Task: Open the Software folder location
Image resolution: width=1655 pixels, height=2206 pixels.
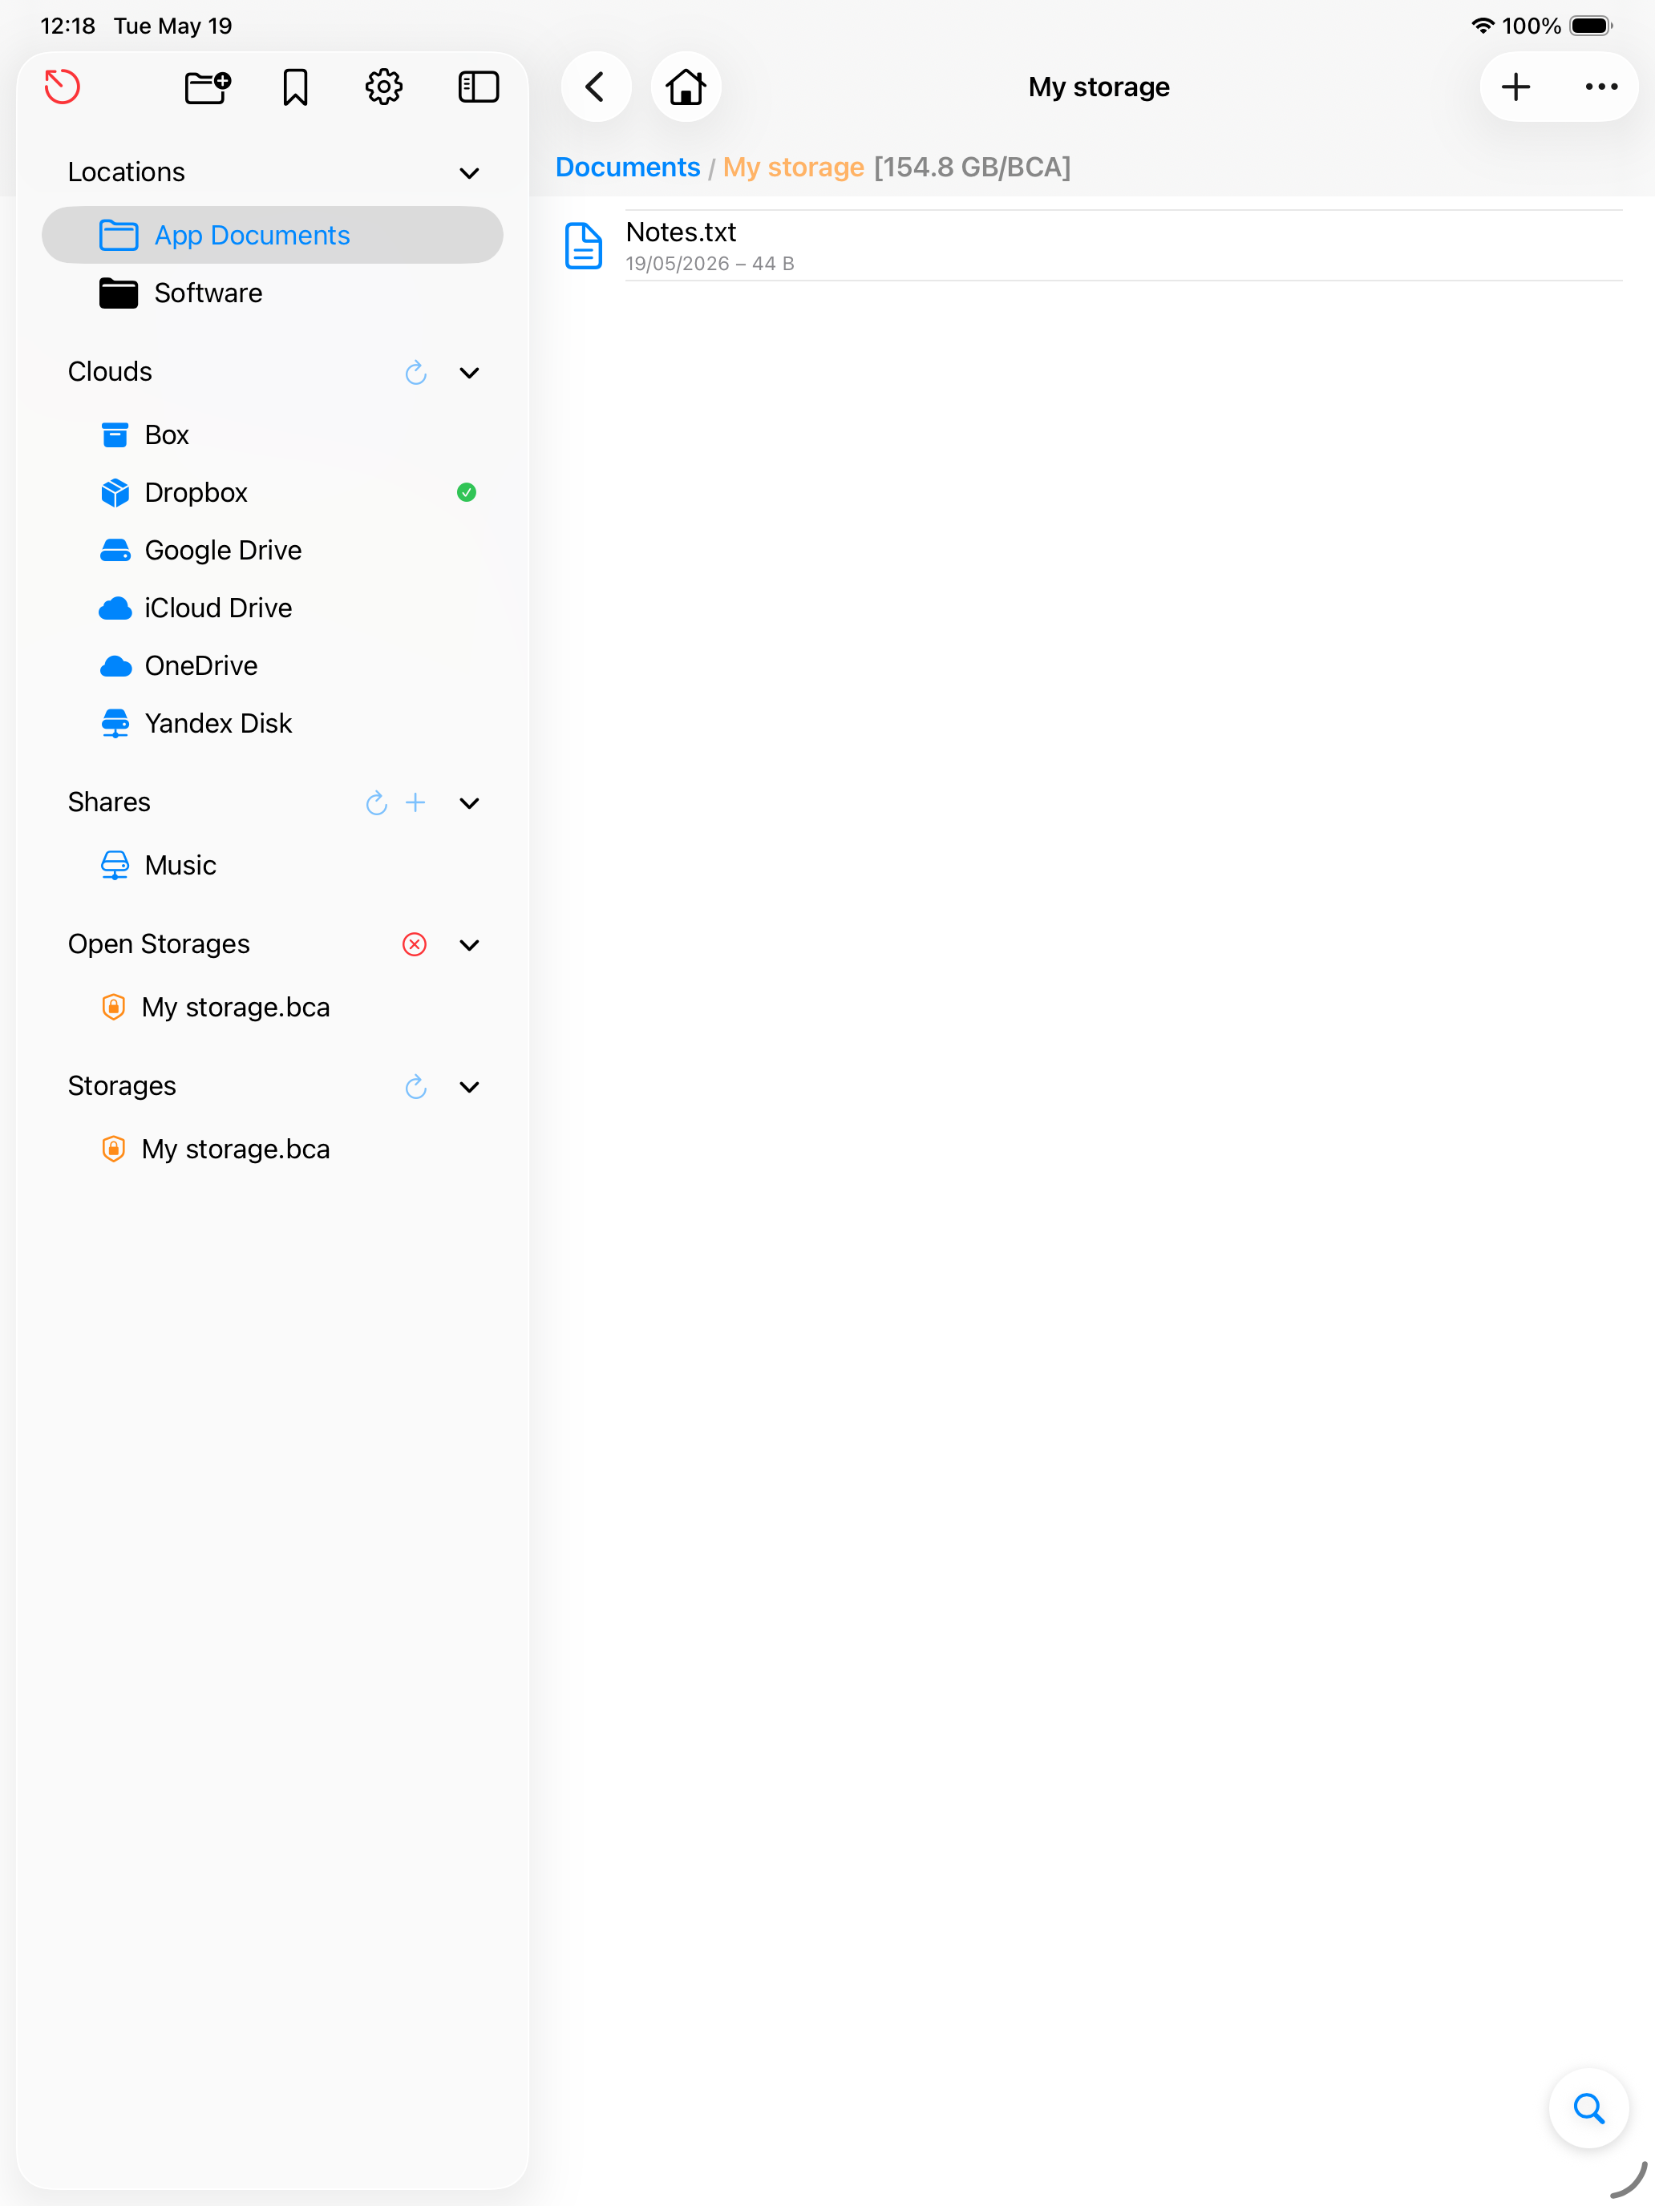Action: pyautogui.click(x=273, y=293)
